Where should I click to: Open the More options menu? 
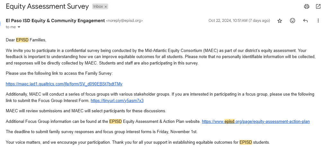coord(318,21)
